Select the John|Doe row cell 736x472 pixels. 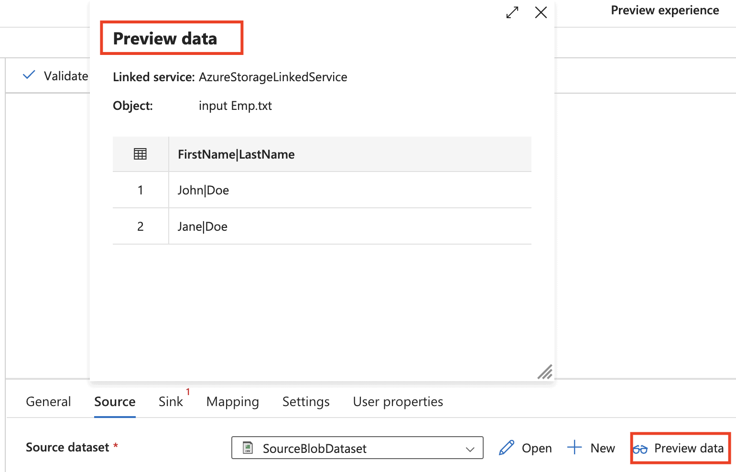[204, 190]
